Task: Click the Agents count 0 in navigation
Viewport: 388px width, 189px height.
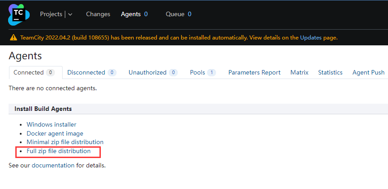Action: click(x=146, y=14)
